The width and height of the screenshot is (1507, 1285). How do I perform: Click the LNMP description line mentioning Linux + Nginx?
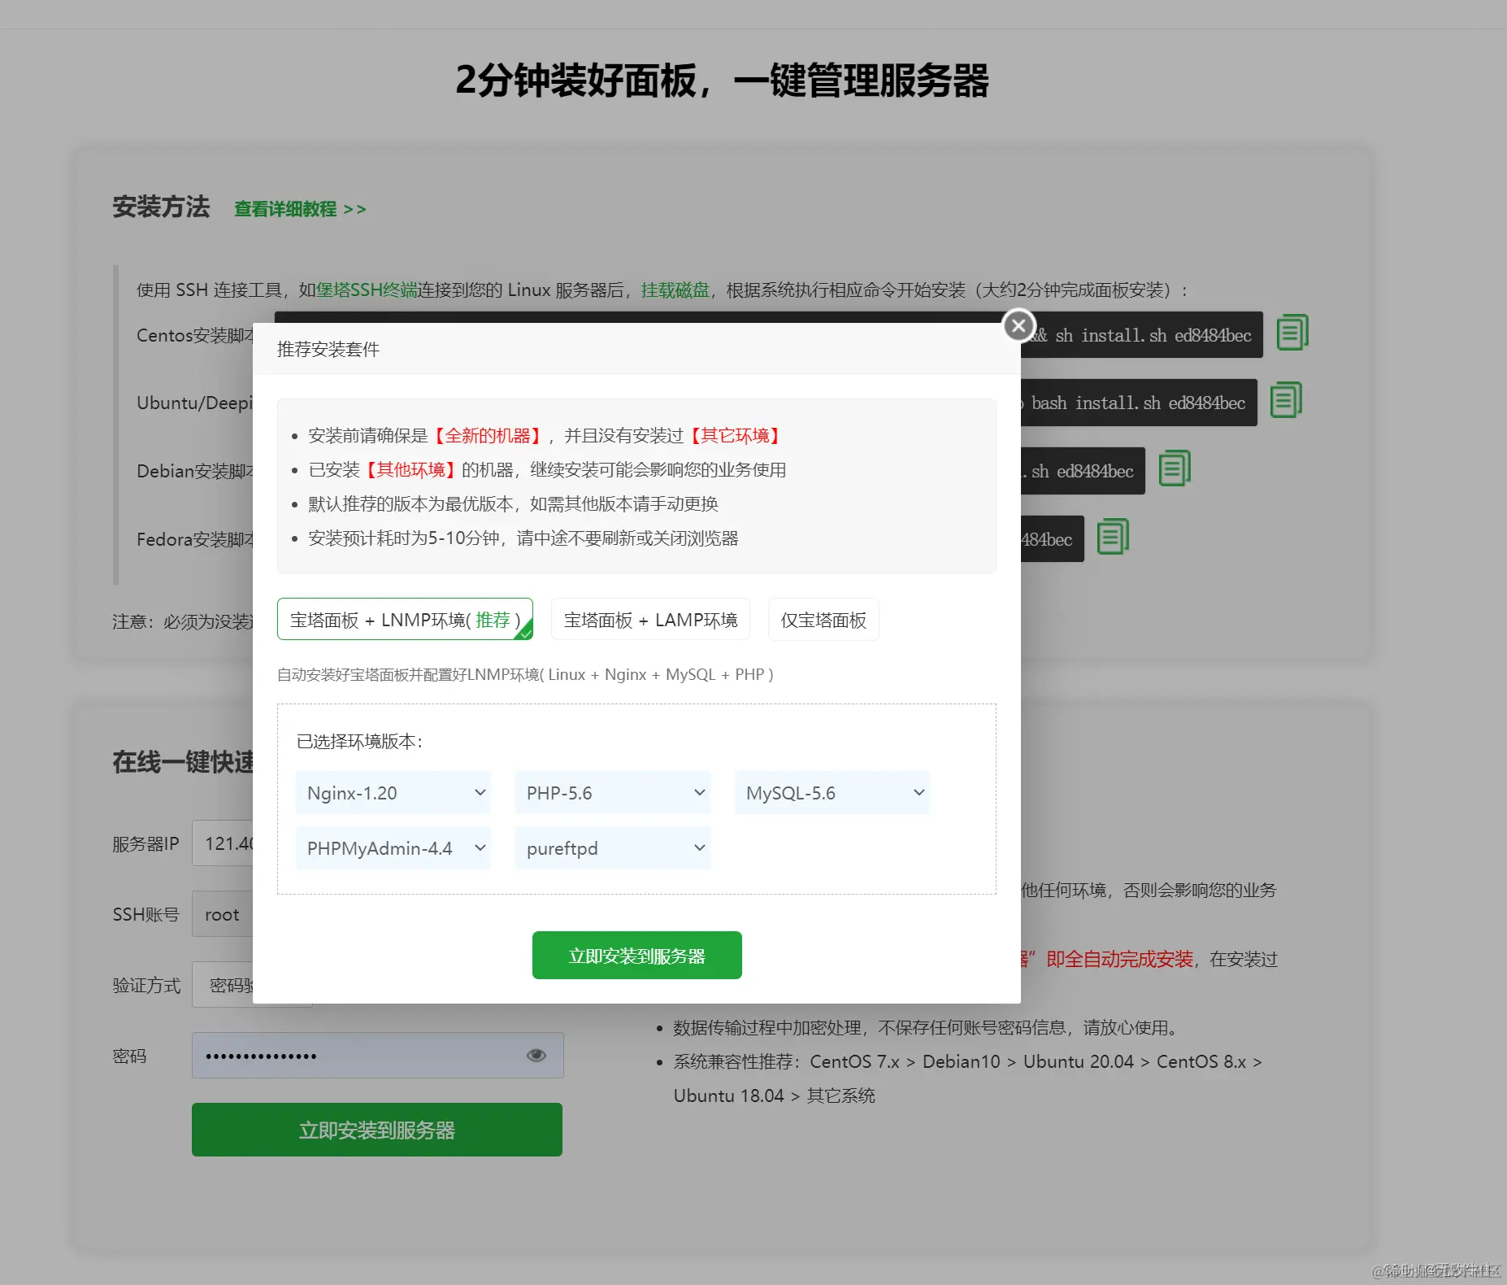(525, 674)
